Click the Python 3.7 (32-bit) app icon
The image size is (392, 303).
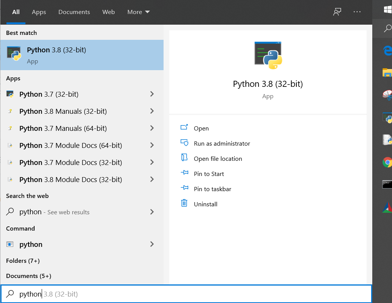click(10, 94)
